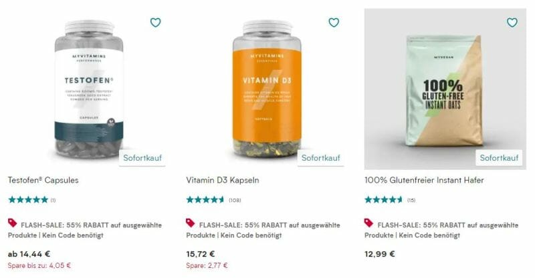The image size is (535, 278).
Task: Click Sofortkauf on Gluten-Free Instant Oats
Action: coord(499,158)
